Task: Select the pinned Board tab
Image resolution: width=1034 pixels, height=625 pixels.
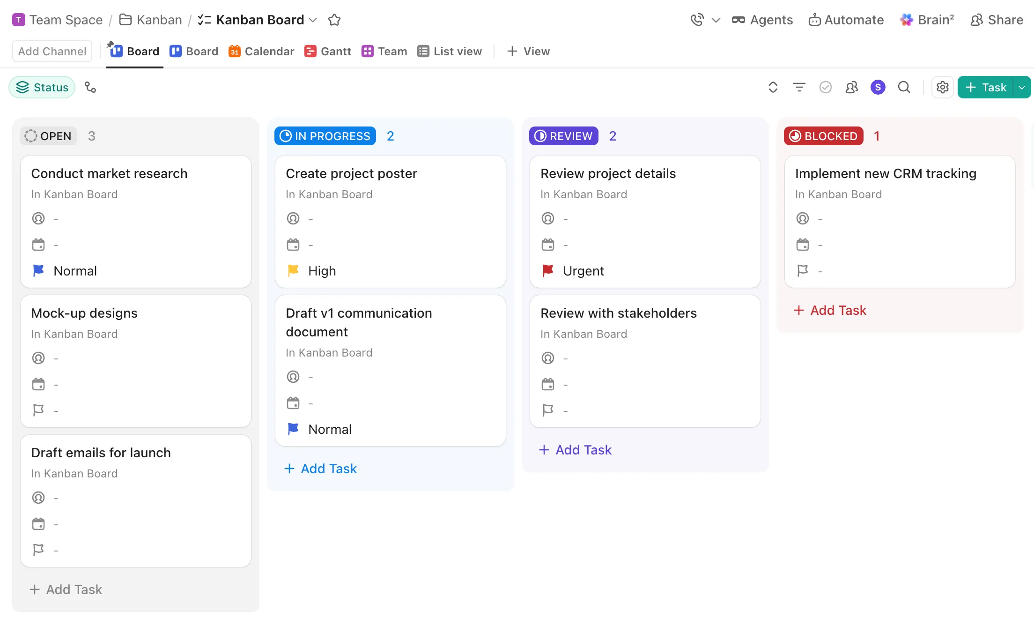Action: point(135,51)
